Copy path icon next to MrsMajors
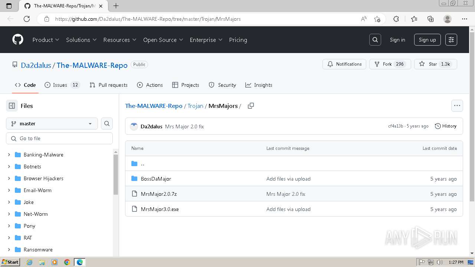The width and height of the screenshot is (475, 267). point(251,106)
